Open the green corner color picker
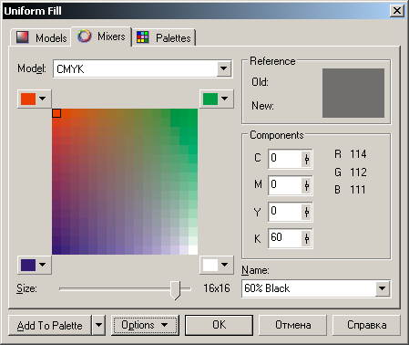The image size is (409, 345). pos(216,99)
